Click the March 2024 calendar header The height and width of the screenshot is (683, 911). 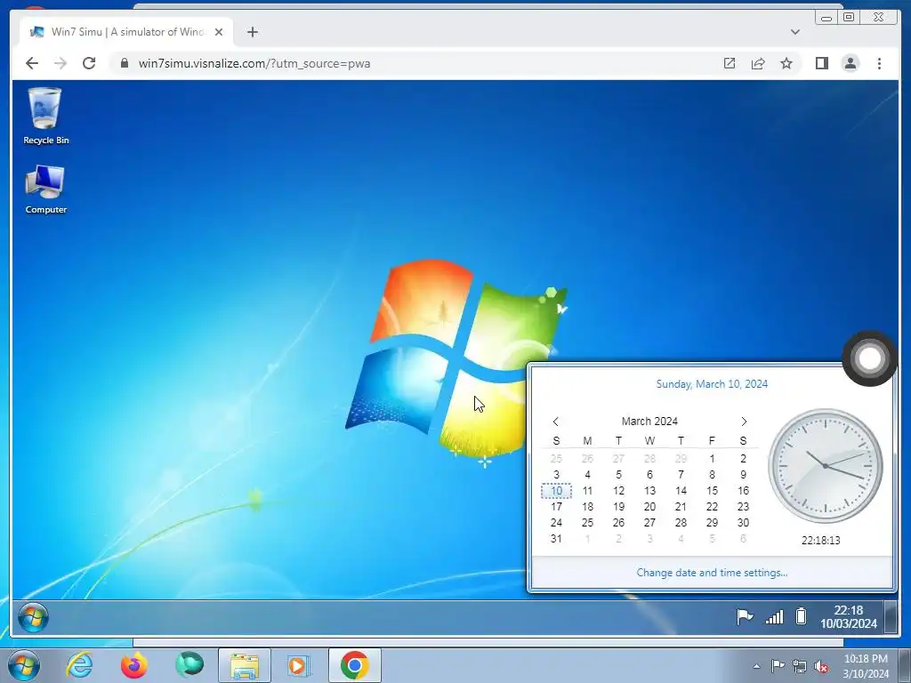point(649,421)
